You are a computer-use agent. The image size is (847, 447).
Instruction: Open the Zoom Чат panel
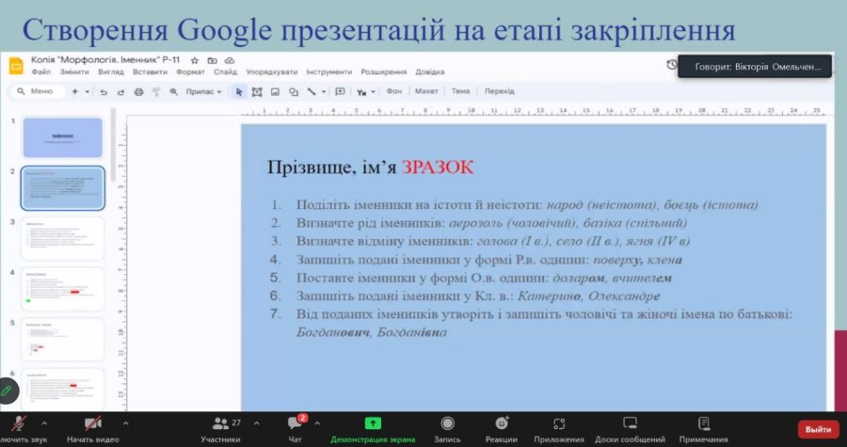pos(295,428)
